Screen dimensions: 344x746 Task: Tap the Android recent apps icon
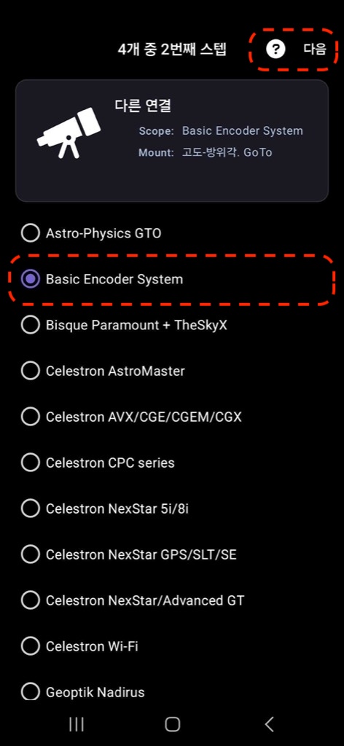(x=76, y=724)
